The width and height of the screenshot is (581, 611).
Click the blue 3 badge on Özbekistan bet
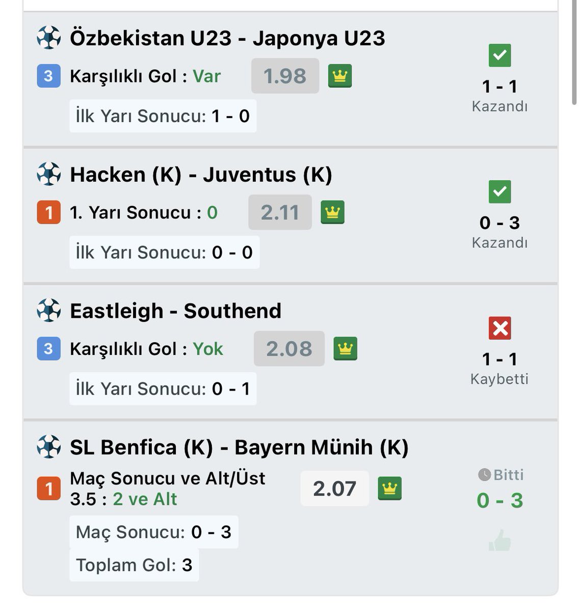[x=49, y=76]
